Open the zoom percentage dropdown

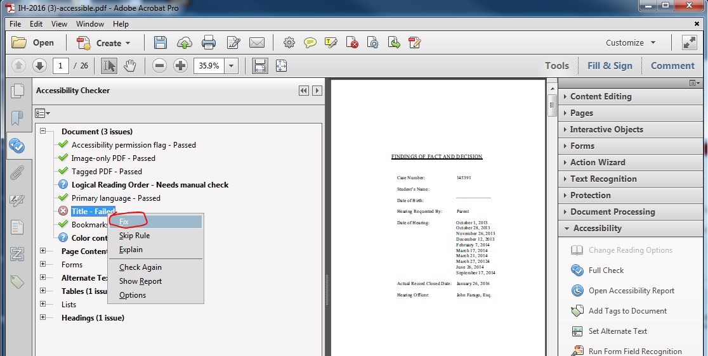pyautogui.click(x=231, y=66)
